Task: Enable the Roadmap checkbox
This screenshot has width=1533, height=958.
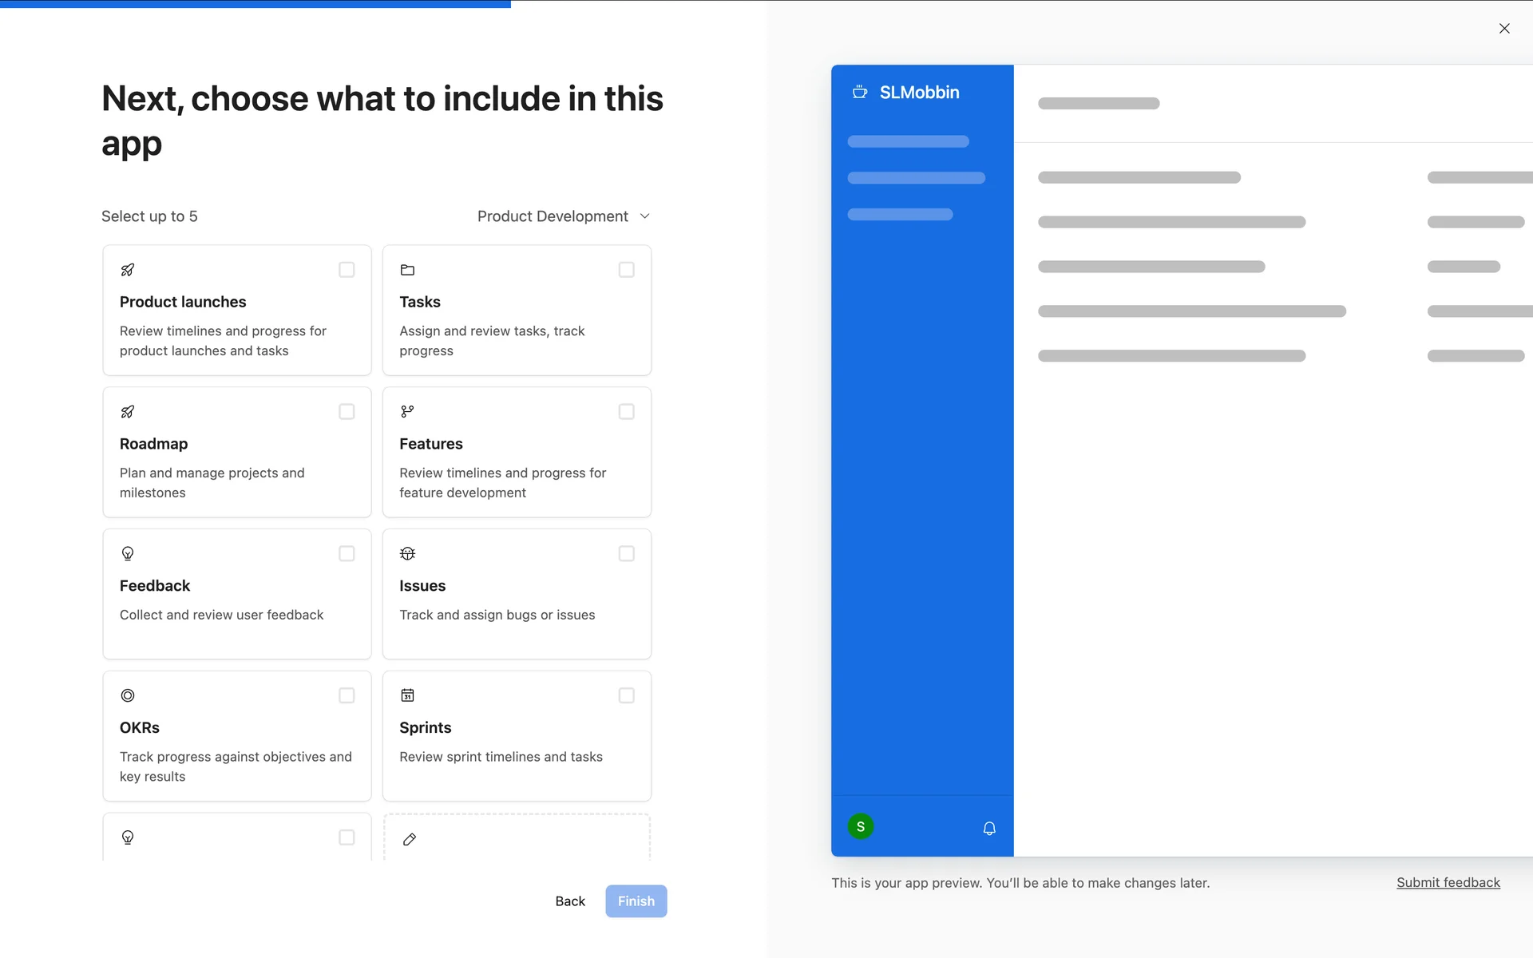Action: (347, 412)
